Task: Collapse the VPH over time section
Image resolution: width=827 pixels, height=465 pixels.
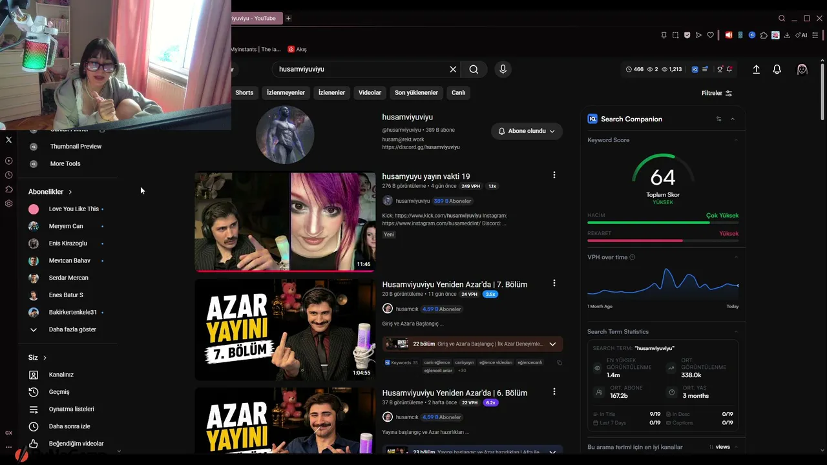Action: [x=736, y=257]
